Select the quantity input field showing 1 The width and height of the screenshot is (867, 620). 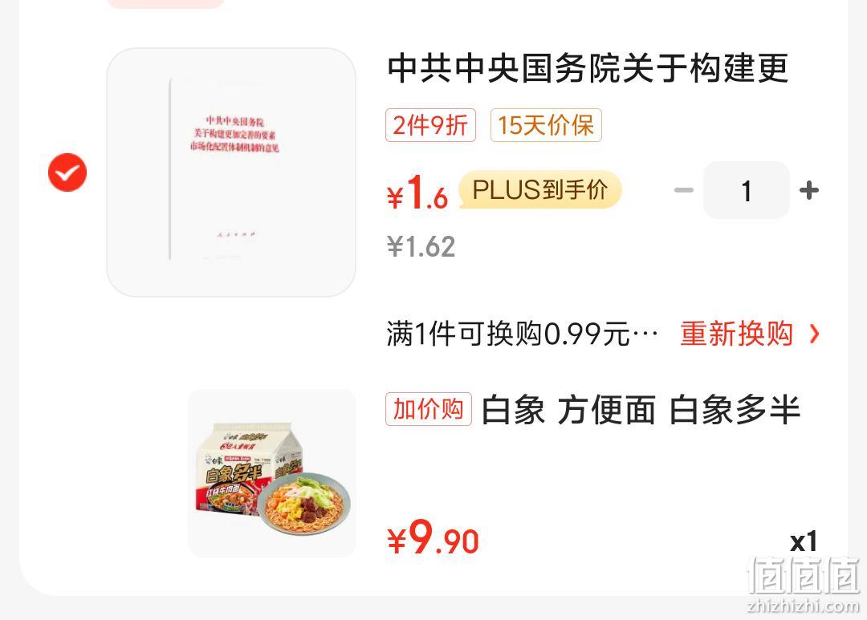(x=747, y=190)
